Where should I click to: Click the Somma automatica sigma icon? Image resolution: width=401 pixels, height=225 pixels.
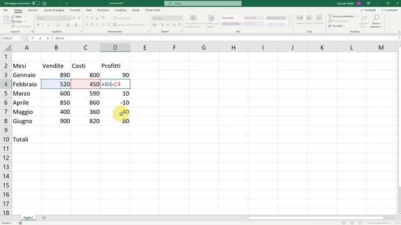pos(330,16)
